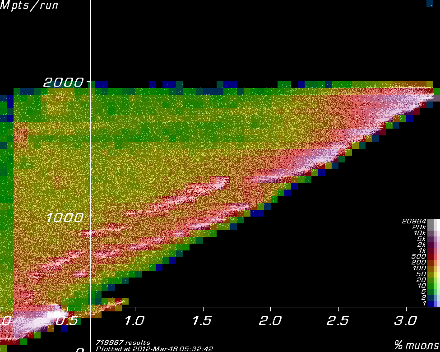
Task: Select the 20984 legend maximum label
Action: click(x=414, y=221)
